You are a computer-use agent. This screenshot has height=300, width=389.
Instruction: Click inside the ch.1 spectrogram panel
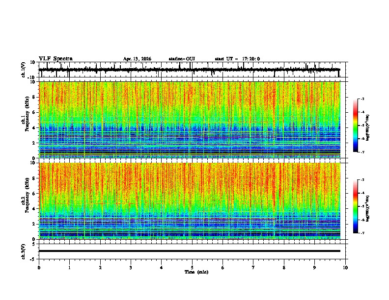(x=190, y=120)
